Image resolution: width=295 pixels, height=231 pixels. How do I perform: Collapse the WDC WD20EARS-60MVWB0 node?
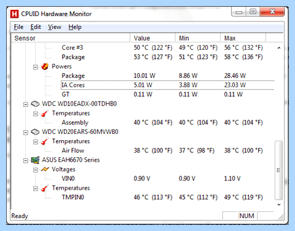click(26, 133)
